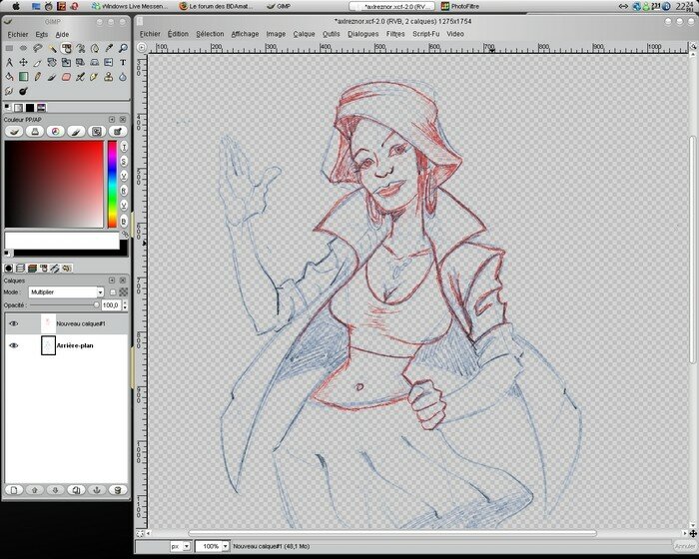Screen dimensions: 699x559
Task: Open the Calque menu in image window
Action: (304, 34)
